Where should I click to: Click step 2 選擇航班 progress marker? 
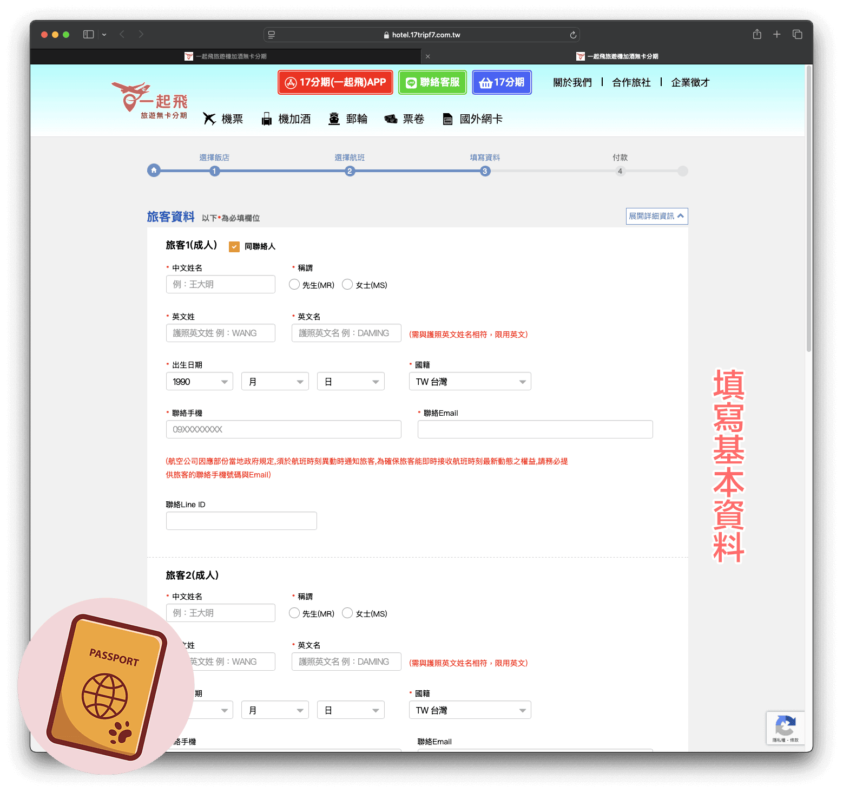point(350,171)
